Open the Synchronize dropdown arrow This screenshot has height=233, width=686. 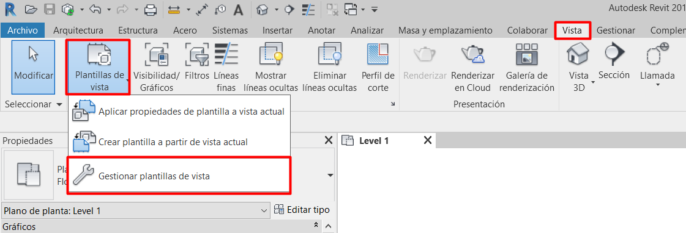82,9
